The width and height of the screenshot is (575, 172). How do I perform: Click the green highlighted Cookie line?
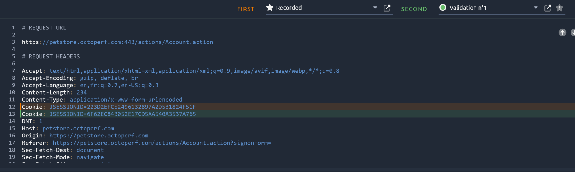point(122,114)
